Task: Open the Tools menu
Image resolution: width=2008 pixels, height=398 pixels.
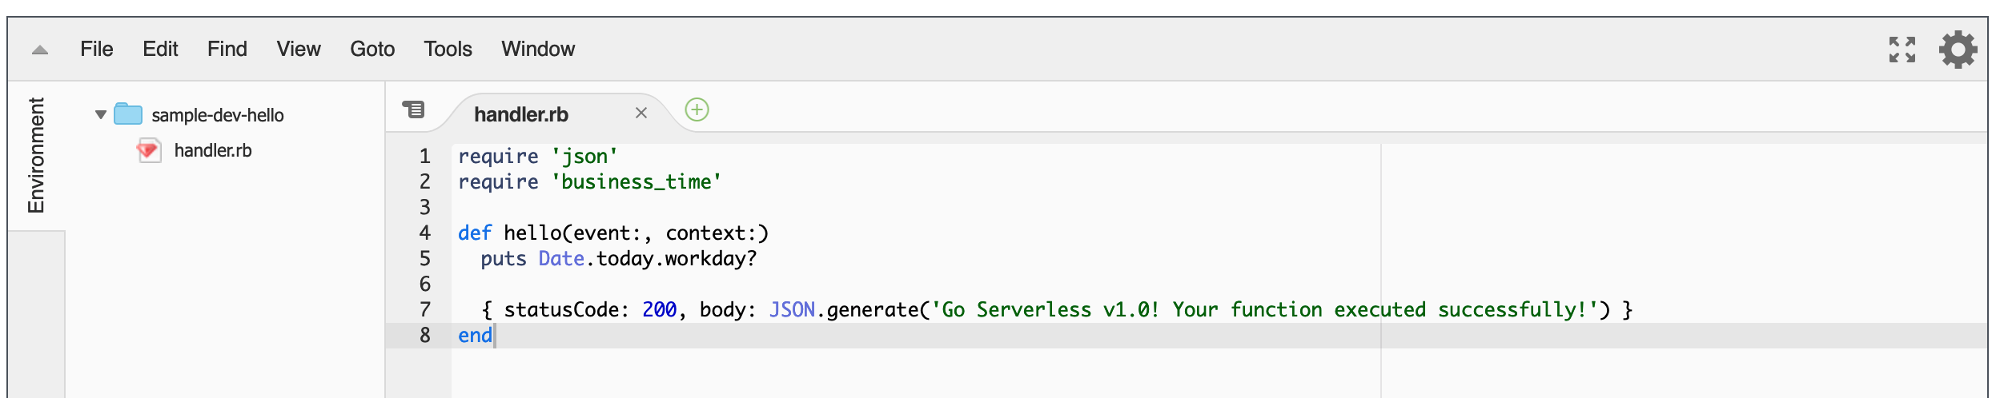Action: [448, 50]
